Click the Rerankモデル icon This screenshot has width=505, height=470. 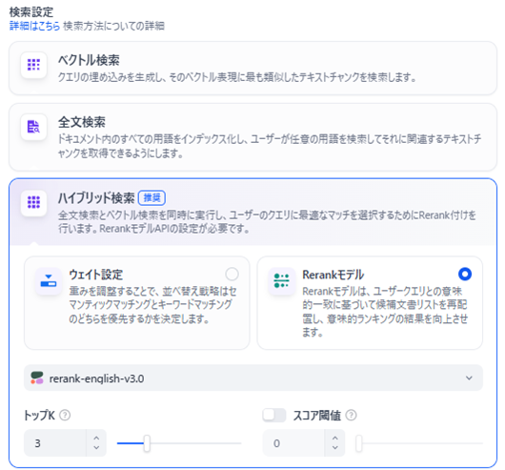click(x=281, y=281)
